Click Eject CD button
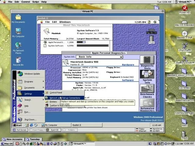Screen dimensions: 195x146 [x=54, y=130]
